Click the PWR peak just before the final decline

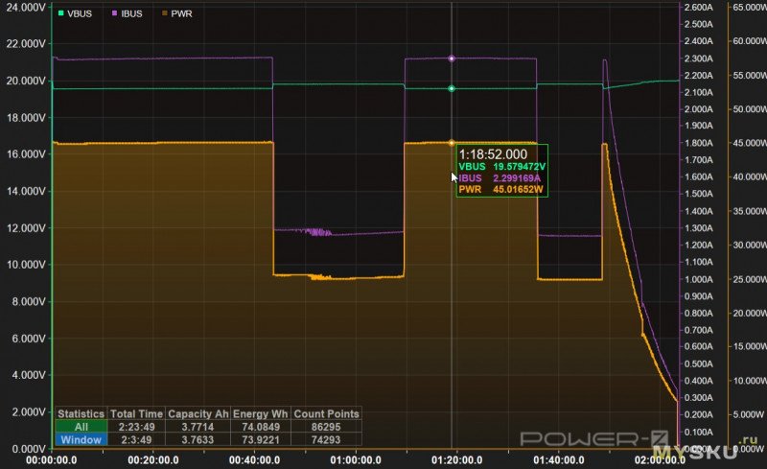click(x=605, y=146)
